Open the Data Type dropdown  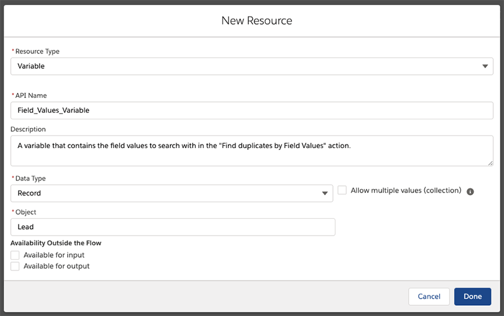click(x=172, y=193)
